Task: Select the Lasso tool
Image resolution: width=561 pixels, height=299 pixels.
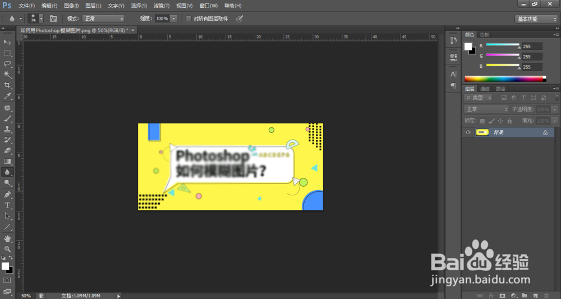Action: tap(7, 63)
